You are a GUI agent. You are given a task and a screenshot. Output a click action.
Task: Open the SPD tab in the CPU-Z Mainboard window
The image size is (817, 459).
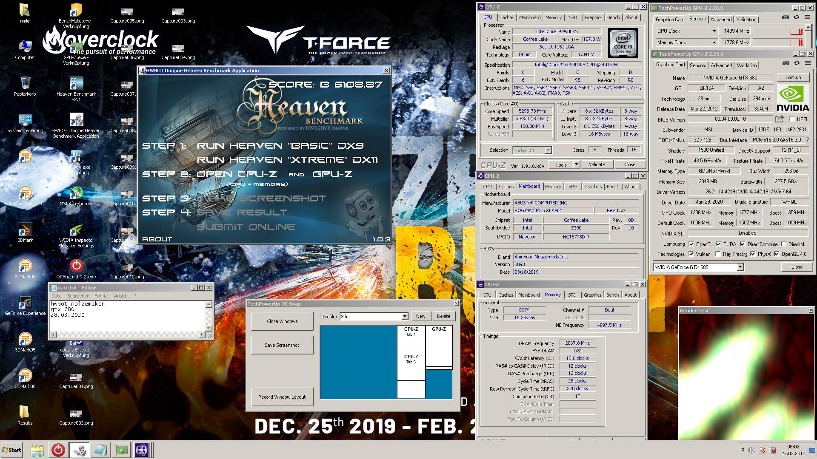click(573, 187)
